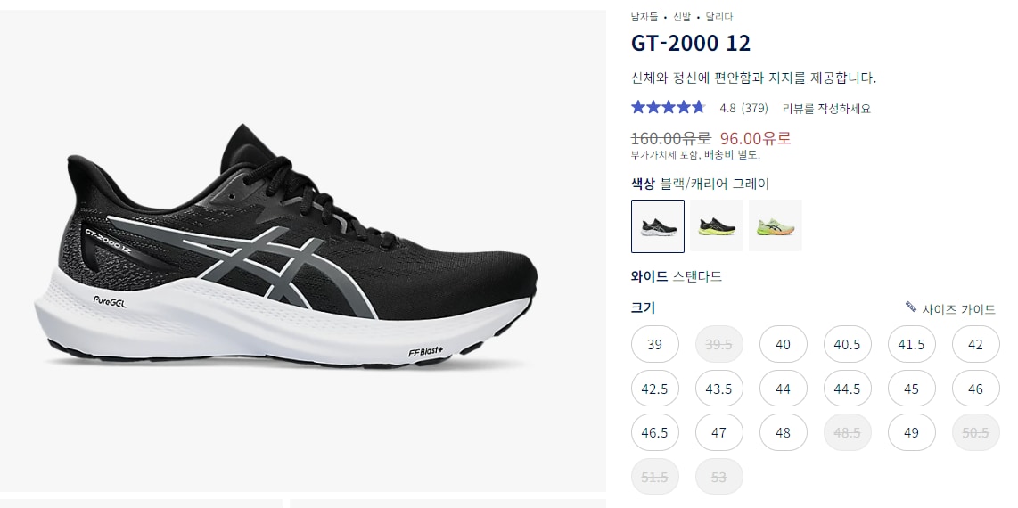Go to the 신발 breadcrumb category

pyautogui.click(x=682, y=17)
